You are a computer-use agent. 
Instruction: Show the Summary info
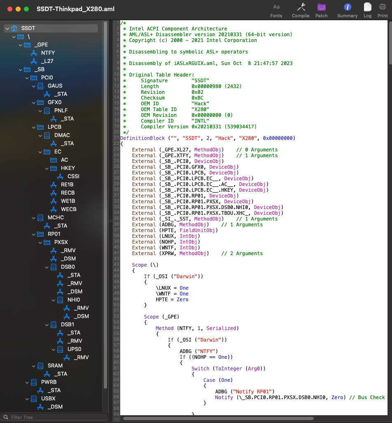coord(347,10)
